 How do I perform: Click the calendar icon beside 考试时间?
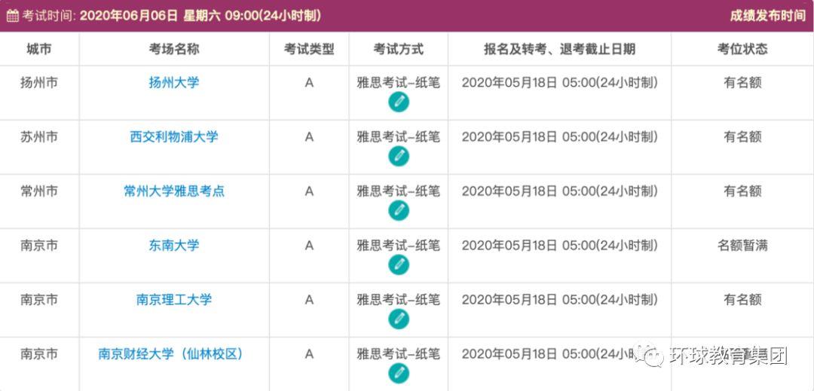coord(13,16)
